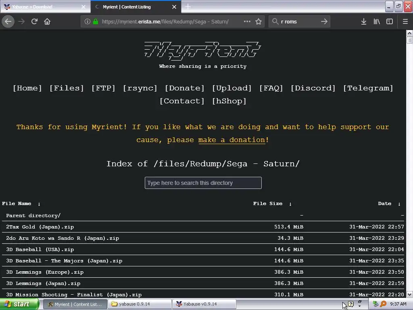Toggle the sidebar view icon
This screenshot has height=310, width=413.
click(390, 21)
